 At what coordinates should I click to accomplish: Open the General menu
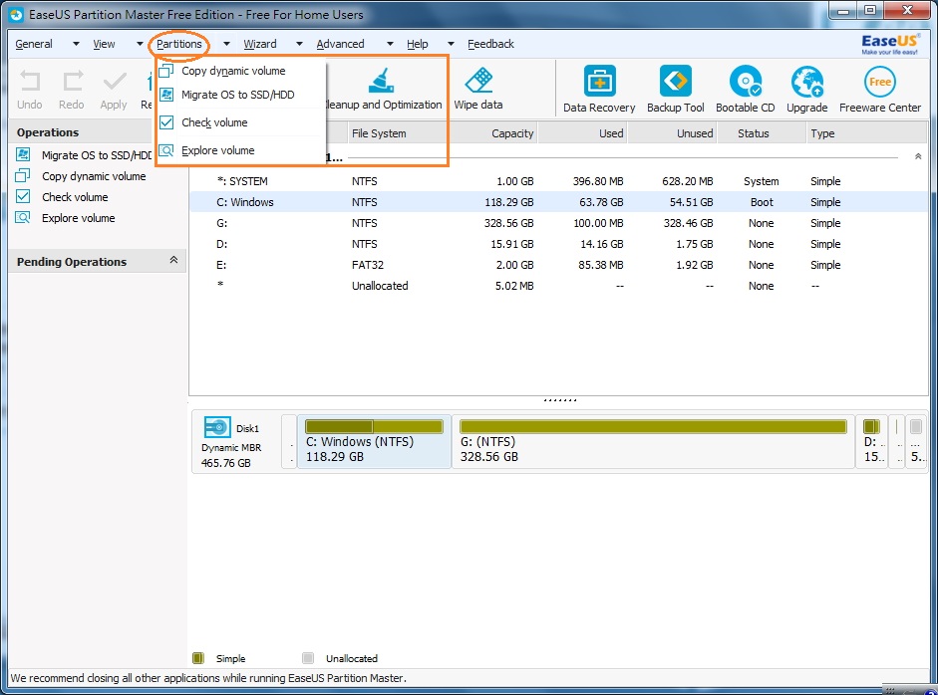[x=34, y=44]
